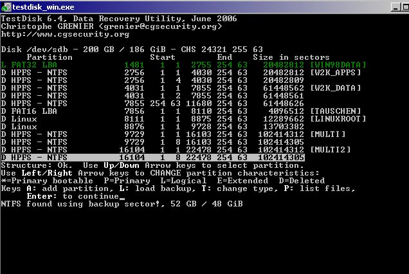Click the 'D=Deleted' legend entry
The height and width of the screenshot is (274, 409).
click(302, 181)
